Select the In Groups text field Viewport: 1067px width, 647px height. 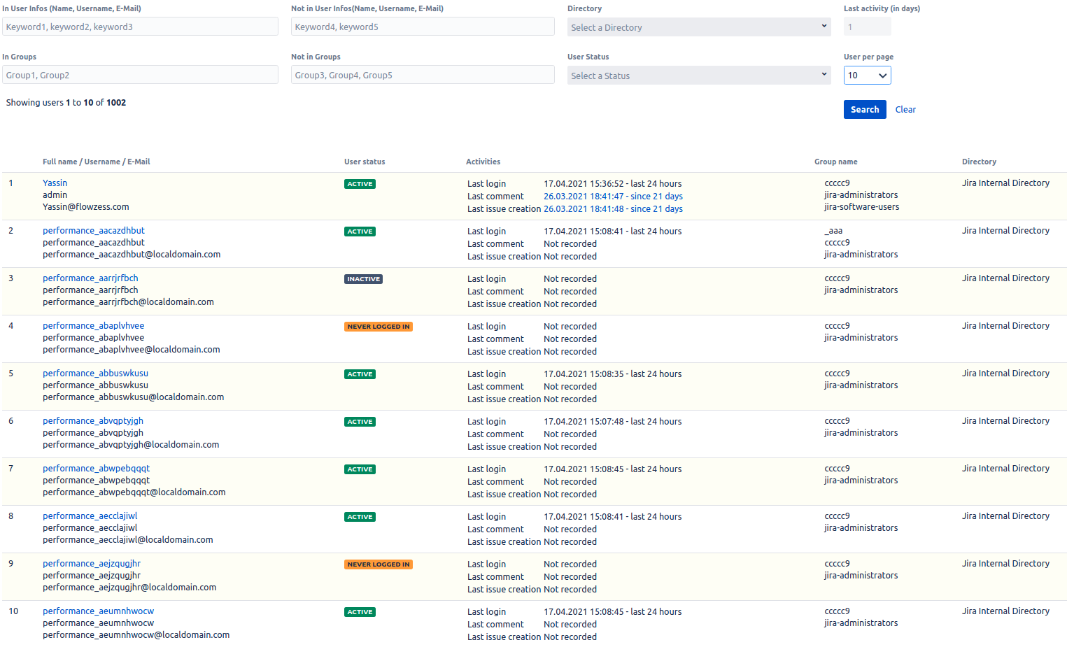pyautogui.click(x=140, y=76)
